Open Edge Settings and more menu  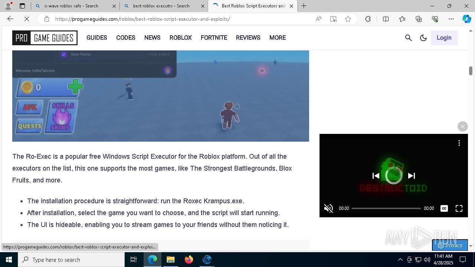(x=451, y=19)
